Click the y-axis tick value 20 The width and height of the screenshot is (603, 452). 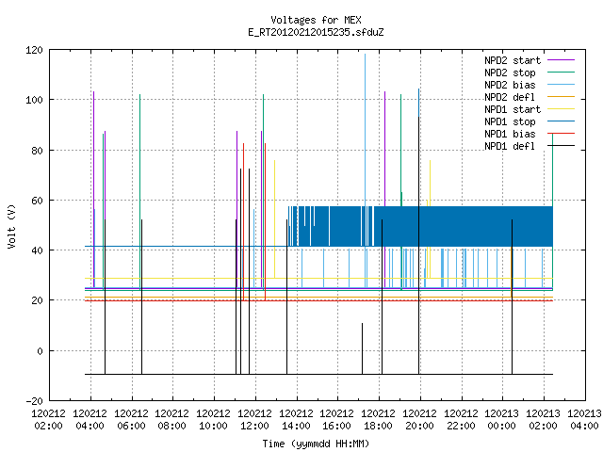pos(37,300)
